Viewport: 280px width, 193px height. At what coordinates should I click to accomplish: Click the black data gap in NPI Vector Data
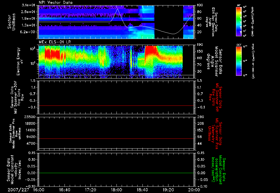click(169, 22)
